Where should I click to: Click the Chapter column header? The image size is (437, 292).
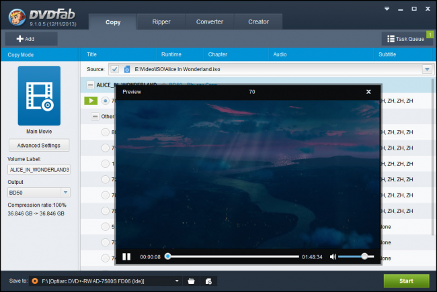point(218,54)
